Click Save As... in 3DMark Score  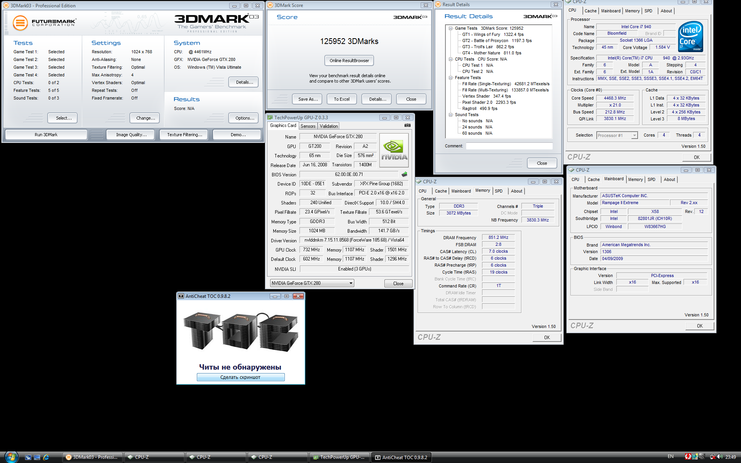(308, 99)
